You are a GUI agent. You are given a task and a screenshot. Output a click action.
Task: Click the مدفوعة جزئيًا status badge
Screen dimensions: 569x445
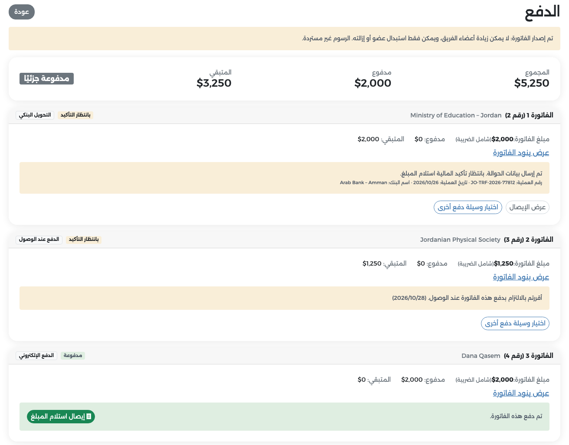point(46,78)
